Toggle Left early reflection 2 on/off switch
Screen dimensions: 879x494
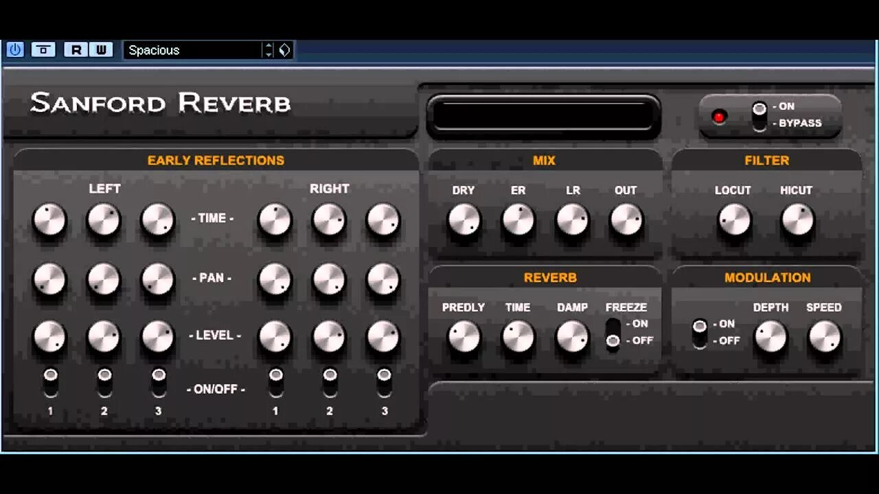104,382
